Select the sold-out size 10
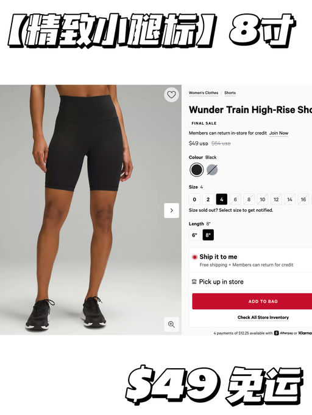The width and height of the screenshot is (312, 415). [263, 200]
